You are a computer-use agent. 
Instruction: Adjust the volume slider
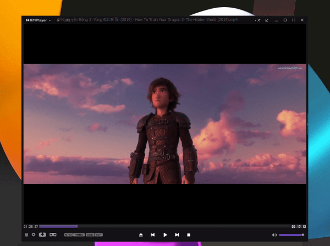click(x=291, y=235)
